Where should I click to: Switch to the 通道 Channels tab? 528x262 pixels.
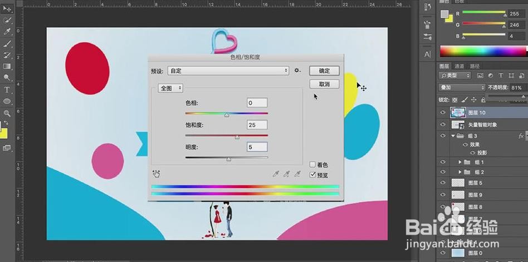(x=459, y=66)
